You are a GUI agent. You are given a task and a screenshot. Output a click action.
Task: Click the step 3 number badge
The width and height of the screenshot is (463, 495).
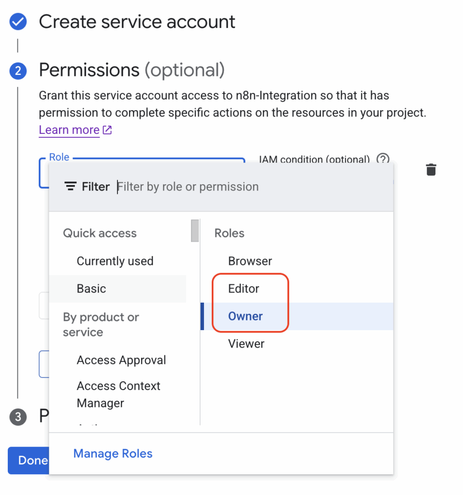click(18, 416)
